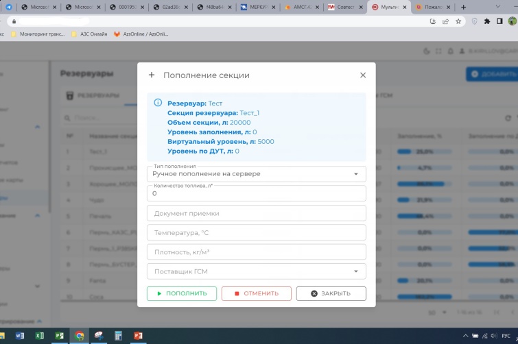Click the Закрыть button

tap(331, 293)
